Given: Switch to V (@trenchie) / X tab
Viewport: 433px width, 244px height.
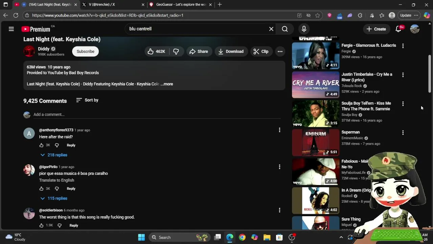Looking at the screenshot, I should [x=113, y=4].
